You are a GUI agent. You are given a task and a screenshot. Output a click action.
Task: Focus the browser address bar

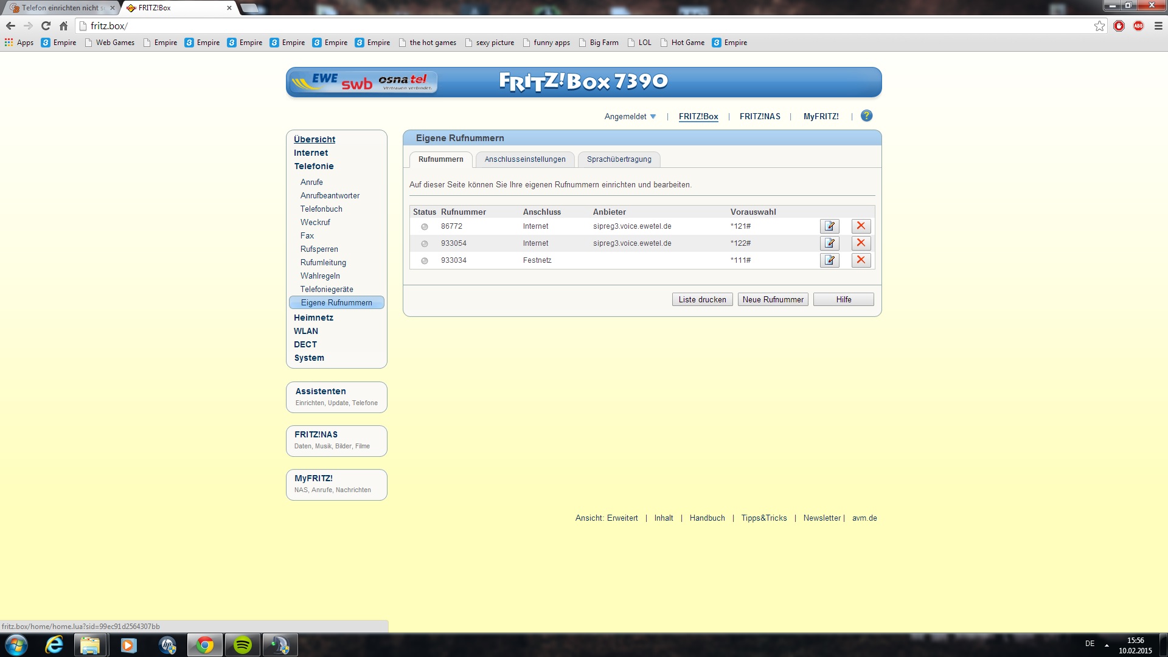coord(547,26)
